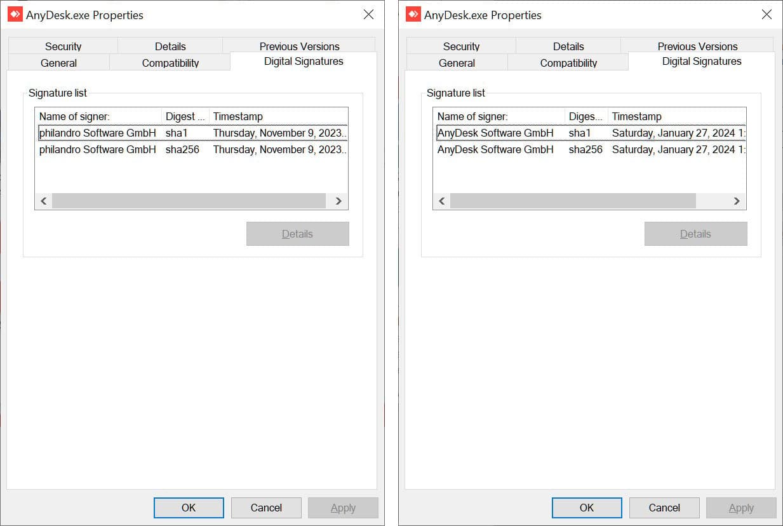The height and width of the screenshot is (526, 783).
Task: Click the right scroll arrow under left signature list
Action: click(338, 201)
